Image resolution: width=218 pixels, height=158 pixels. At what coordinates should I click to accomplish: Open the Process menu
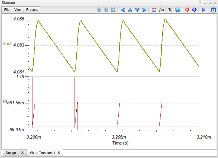(x=32, y=10)
